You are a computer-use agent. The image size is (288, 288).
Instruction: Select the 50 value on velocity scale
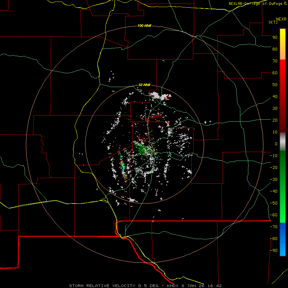(275, 85)
